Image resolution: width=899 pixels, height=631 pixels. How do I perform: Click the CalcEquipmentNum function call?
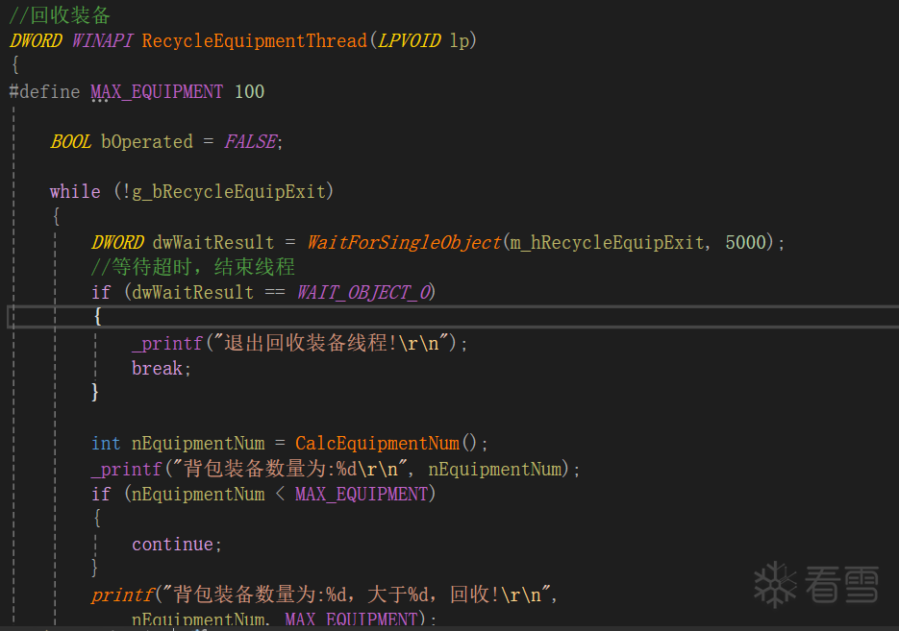(377, 443)
